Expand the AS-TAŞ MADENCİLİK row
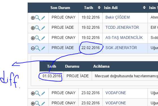158x106 pixels. [x=33, y=38]
